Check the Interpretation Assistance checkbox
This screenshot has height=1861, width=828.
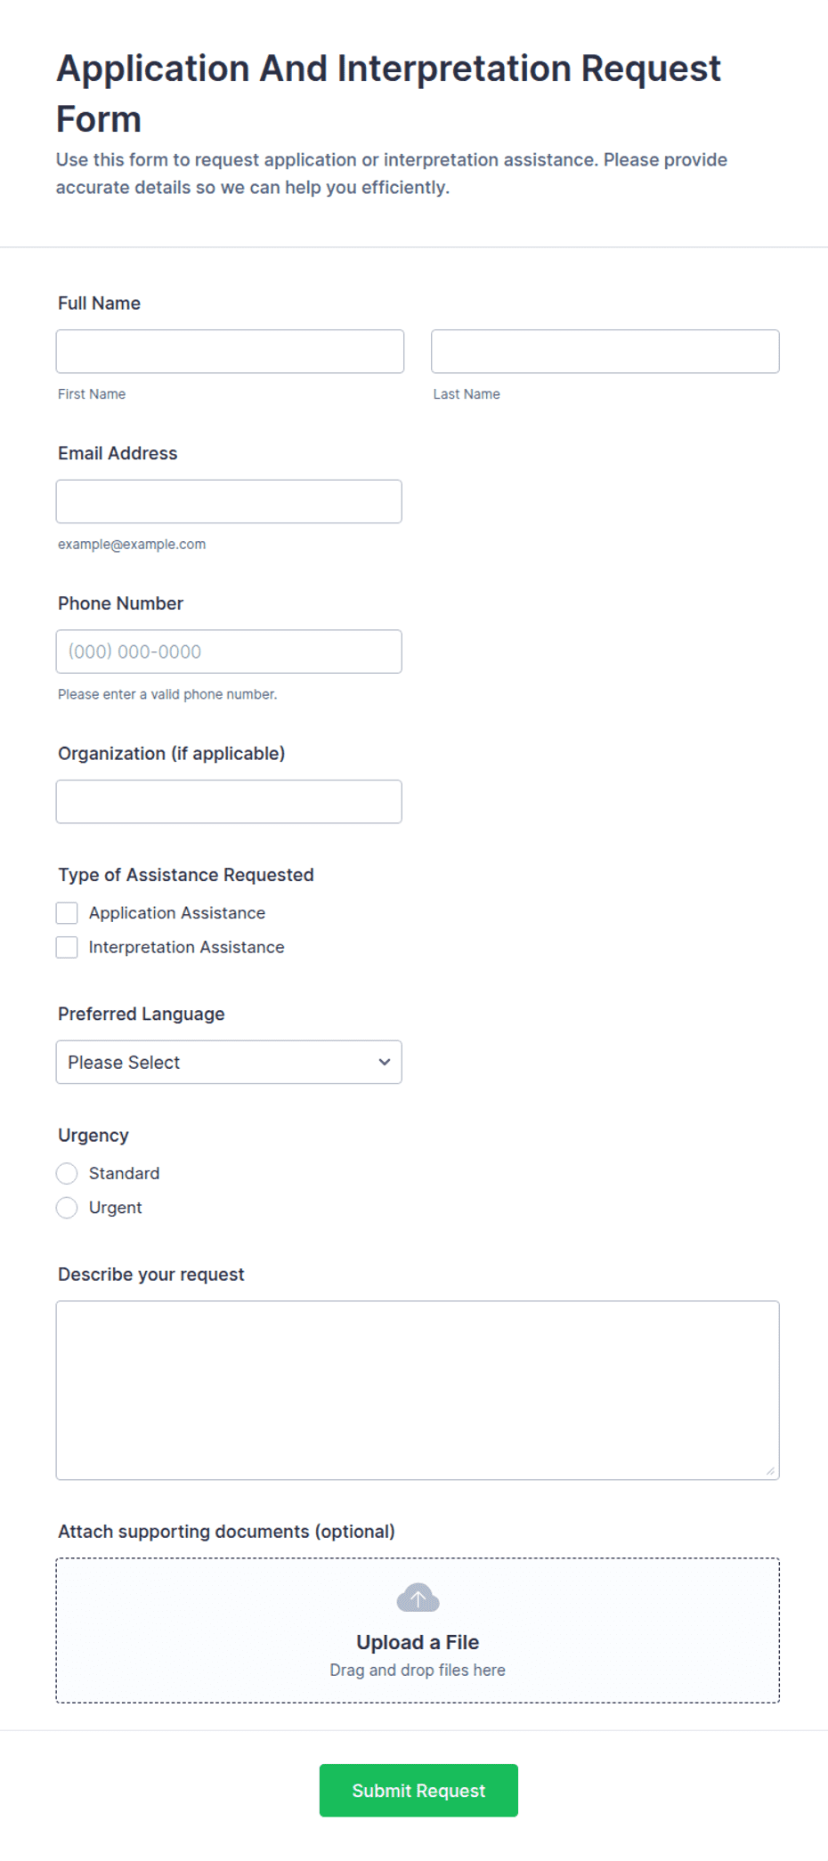pos(67,947)
